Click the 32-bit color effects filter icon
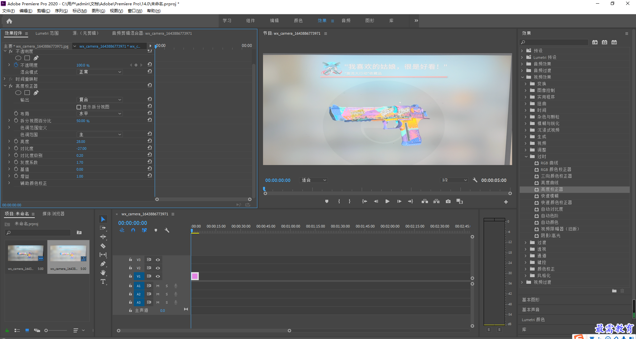This screenshot has width=636, height=339. [605, 42]
